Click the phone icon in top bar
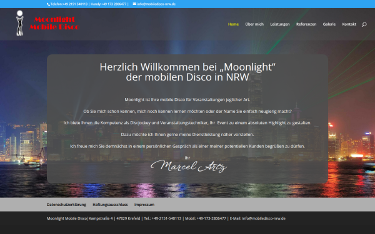This screenshot has width=375, height=234. (48, 4)
